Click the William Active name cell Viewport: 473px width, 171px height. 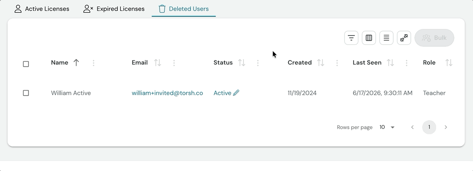click(71, 93)
